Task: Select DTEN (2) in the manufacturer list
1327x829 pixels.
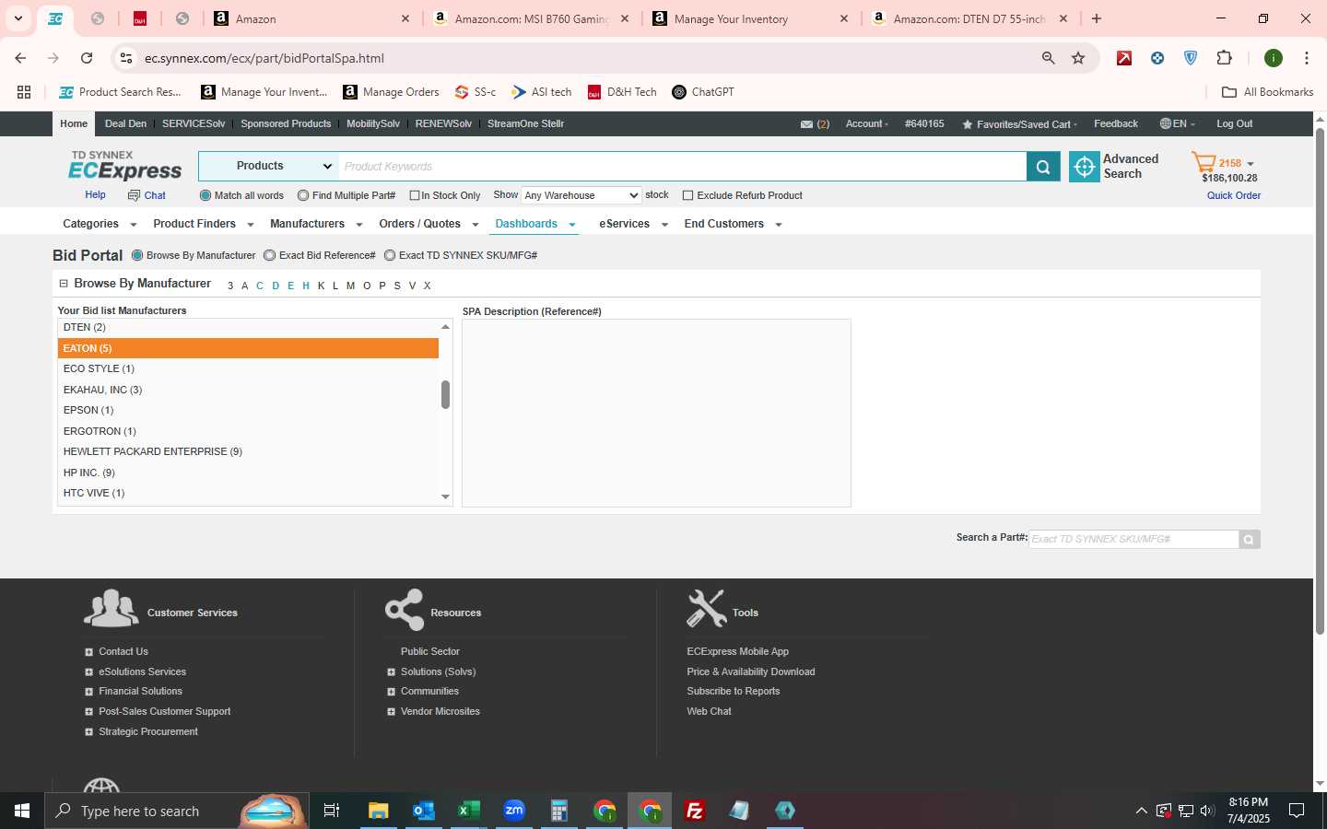Action: (248, 328)
